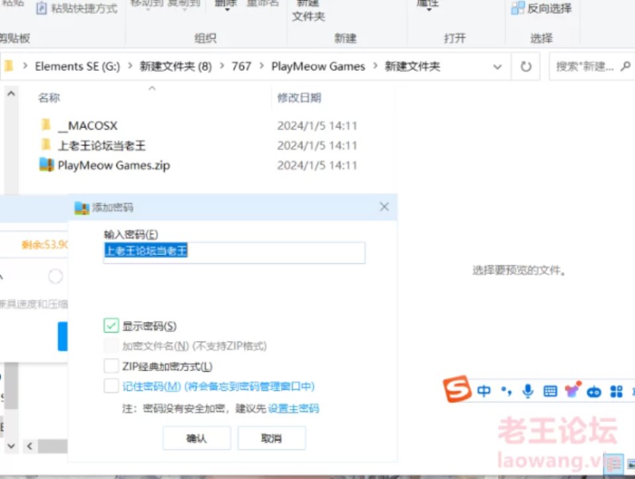Click the 输入密码 text field
Screen dimensions: 635x479
click(234, 253)
